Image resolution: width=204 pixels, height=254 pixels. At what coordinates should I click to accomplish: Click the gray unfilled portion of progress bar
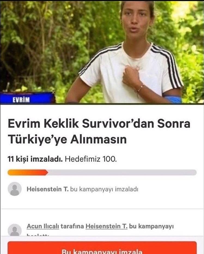(x=122, y=173)
